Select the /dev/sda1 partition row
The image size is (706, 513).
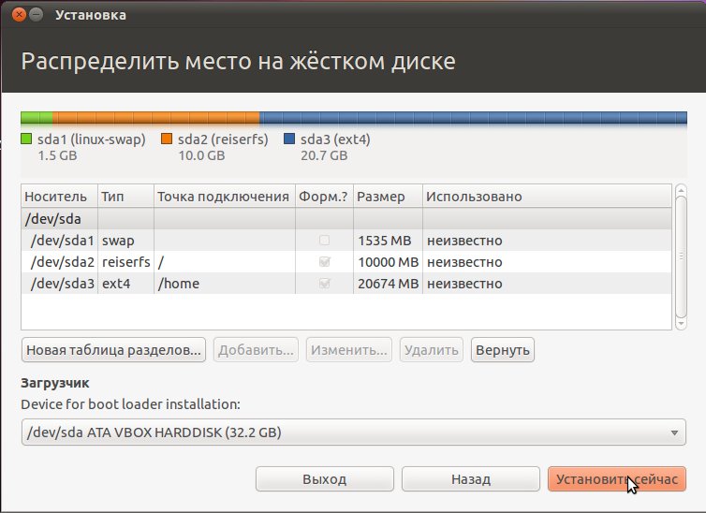(346, 241)
